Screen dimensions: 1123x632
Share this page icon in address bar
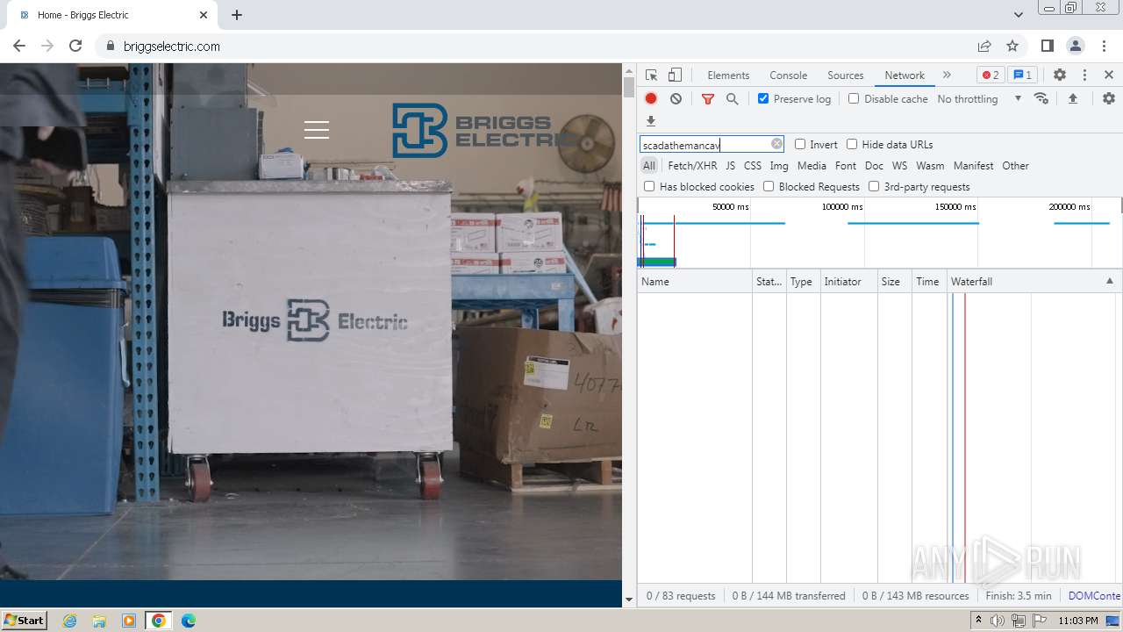tap(984, 46)
